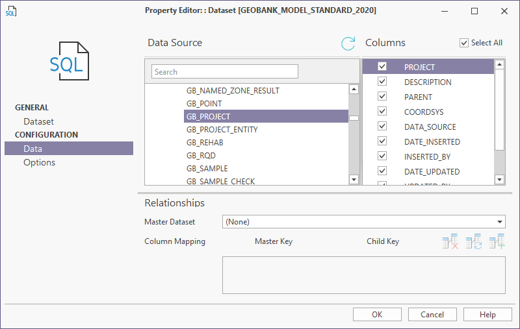
Task: Go to the Dataset general page
Action: coord(38,121)
